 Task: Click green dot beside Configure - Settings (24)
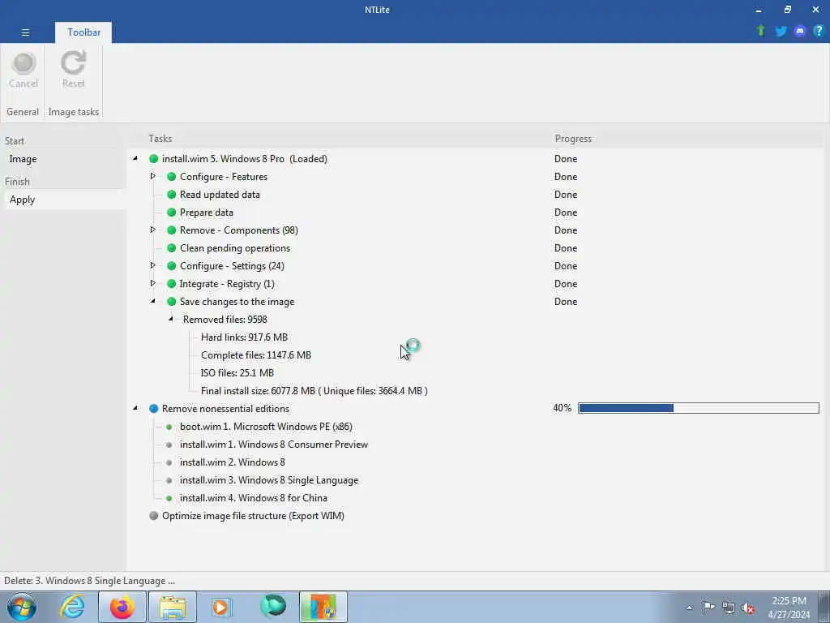(172, 265)
